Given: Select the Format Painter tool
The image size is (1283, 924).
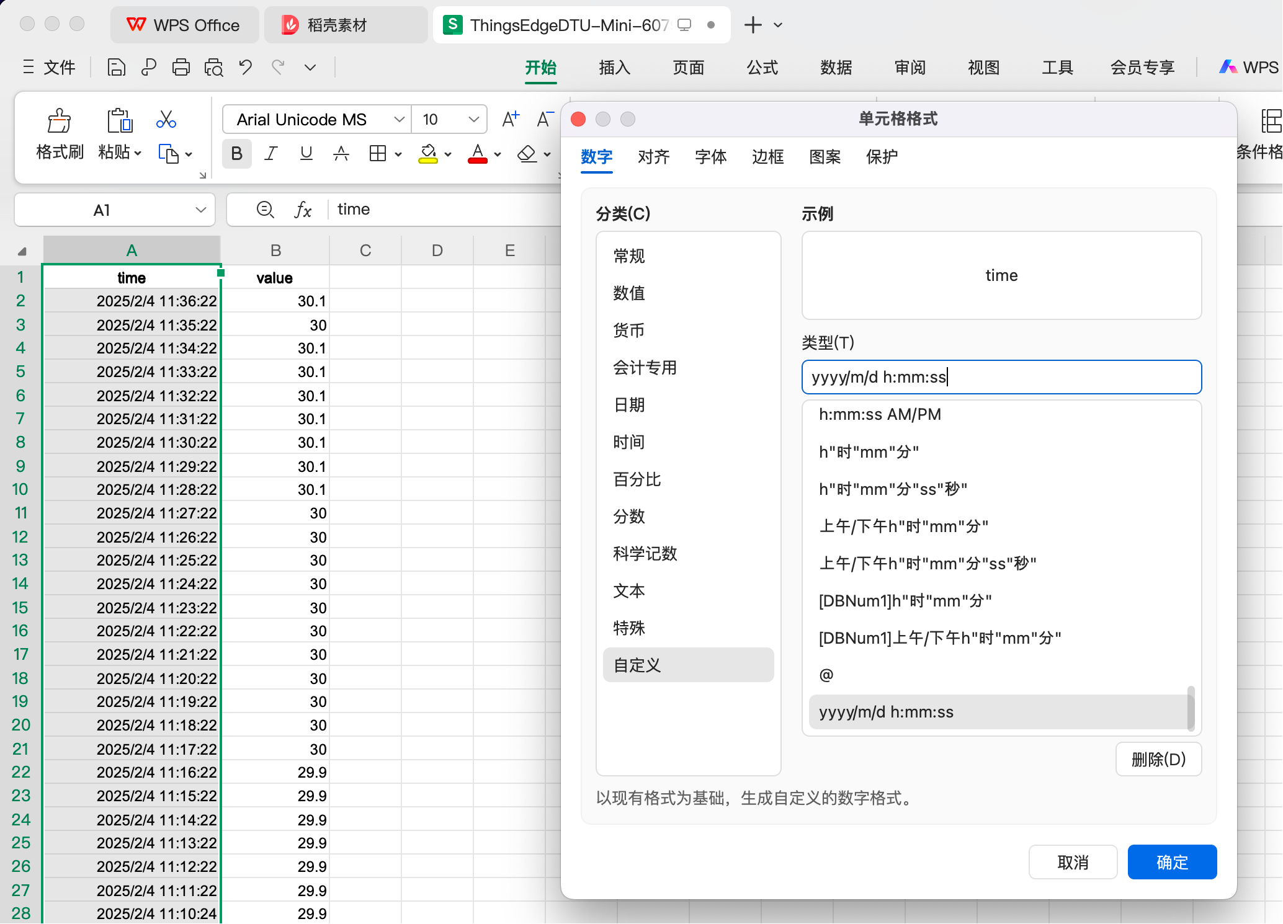Looking at the screenshot, I should pos(60,134).
